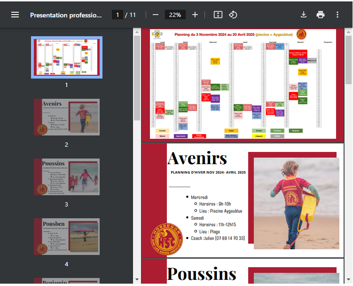Click the coach Julien phone number line
The width and height of the screenshot is (353, 286).
218,238
